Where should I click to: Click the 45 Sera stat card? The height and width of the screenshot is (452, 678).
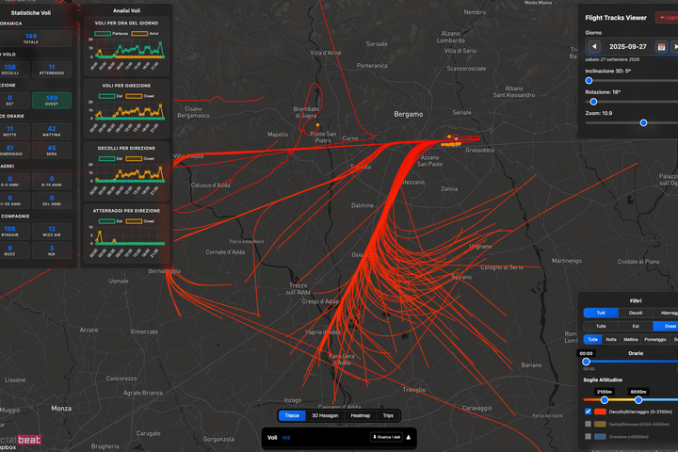pyautogui.click(x=52, y=150)
